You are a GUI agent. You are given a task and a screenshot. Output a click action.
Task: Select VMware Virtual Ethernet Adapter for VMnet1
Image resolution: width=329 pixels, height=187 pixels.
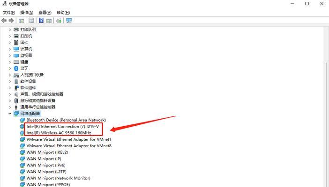(x=69, y=139)
